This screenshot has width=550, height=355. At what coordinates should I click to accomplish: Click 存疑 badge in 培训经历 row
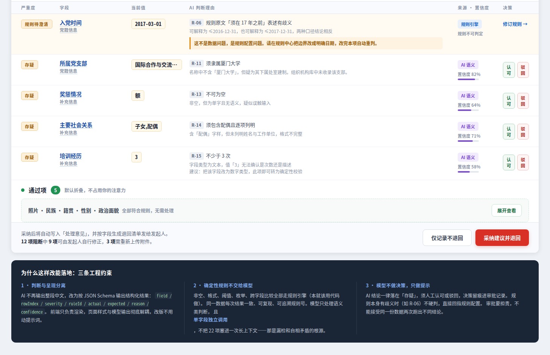(x=29, y=158)
